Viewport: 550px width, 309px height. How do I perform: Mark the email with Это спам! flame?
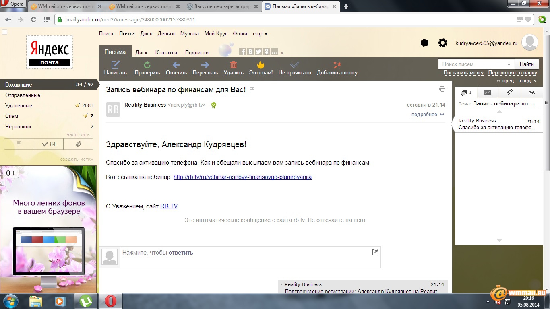261,64
